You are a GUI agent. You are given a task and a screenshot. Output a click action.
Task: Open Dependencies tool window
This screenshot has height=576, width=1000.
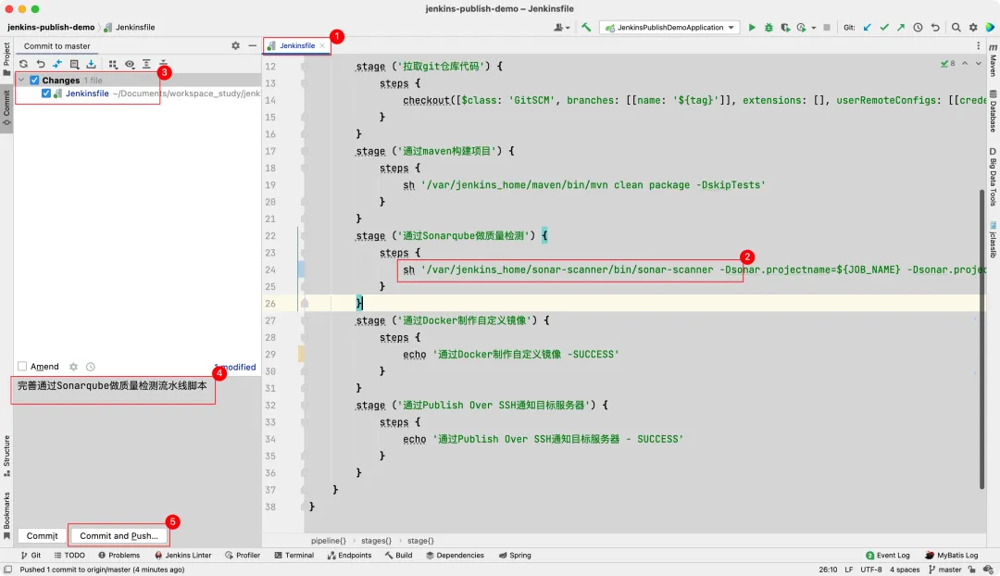(x=455, y=555)
